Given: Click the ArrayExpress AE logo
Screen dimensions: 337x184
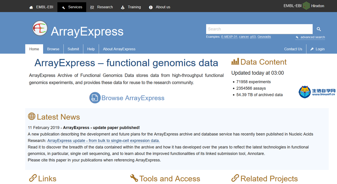Looking at the screenshot, I should click(x=40, y=28).
